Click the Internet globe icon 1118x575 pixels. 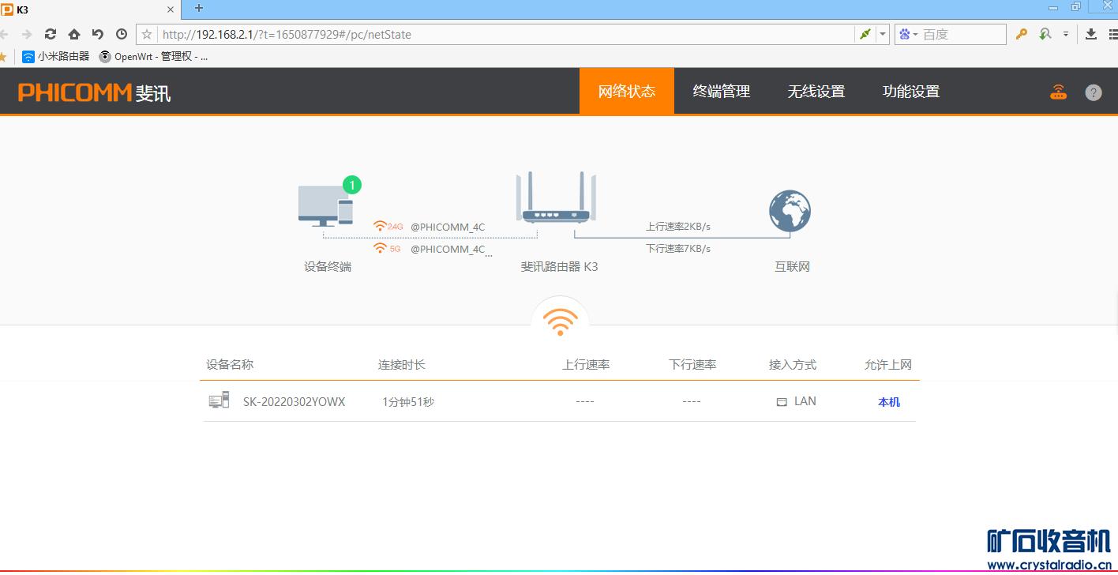point(790,211)
